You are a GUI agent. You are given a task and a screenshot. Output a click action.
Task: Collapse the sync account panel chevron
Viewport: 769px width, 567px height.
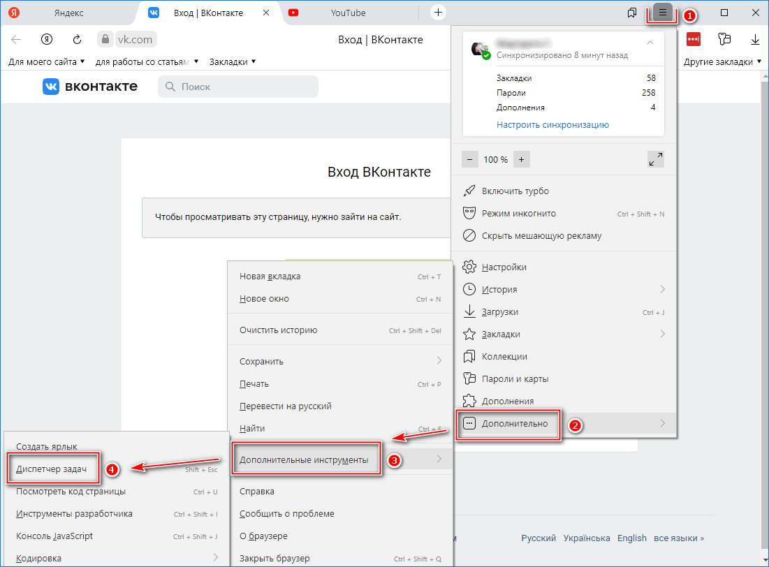[650, 43]
